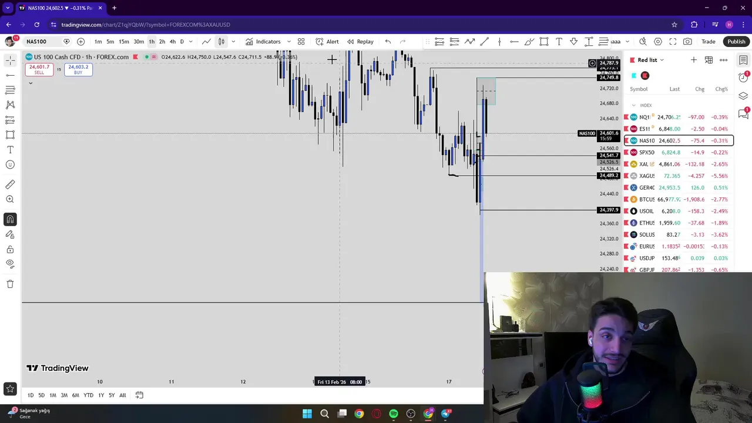
Task: Open watchlist three-dots settings menu
Action: [x=724, y=60]
